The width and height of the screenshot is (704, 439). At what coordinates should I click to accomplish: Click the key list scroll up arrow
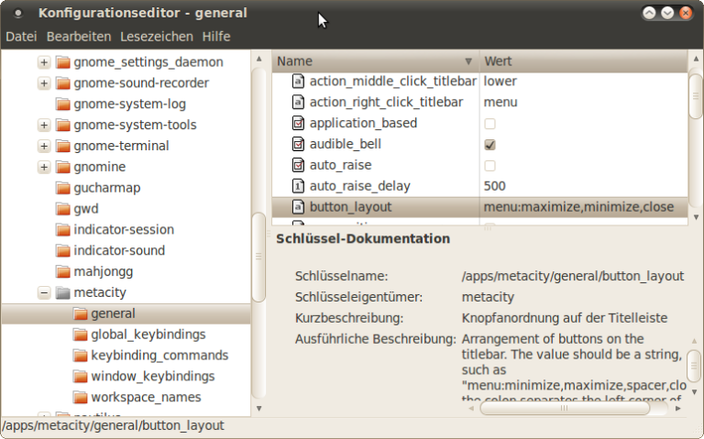(696, 59)
